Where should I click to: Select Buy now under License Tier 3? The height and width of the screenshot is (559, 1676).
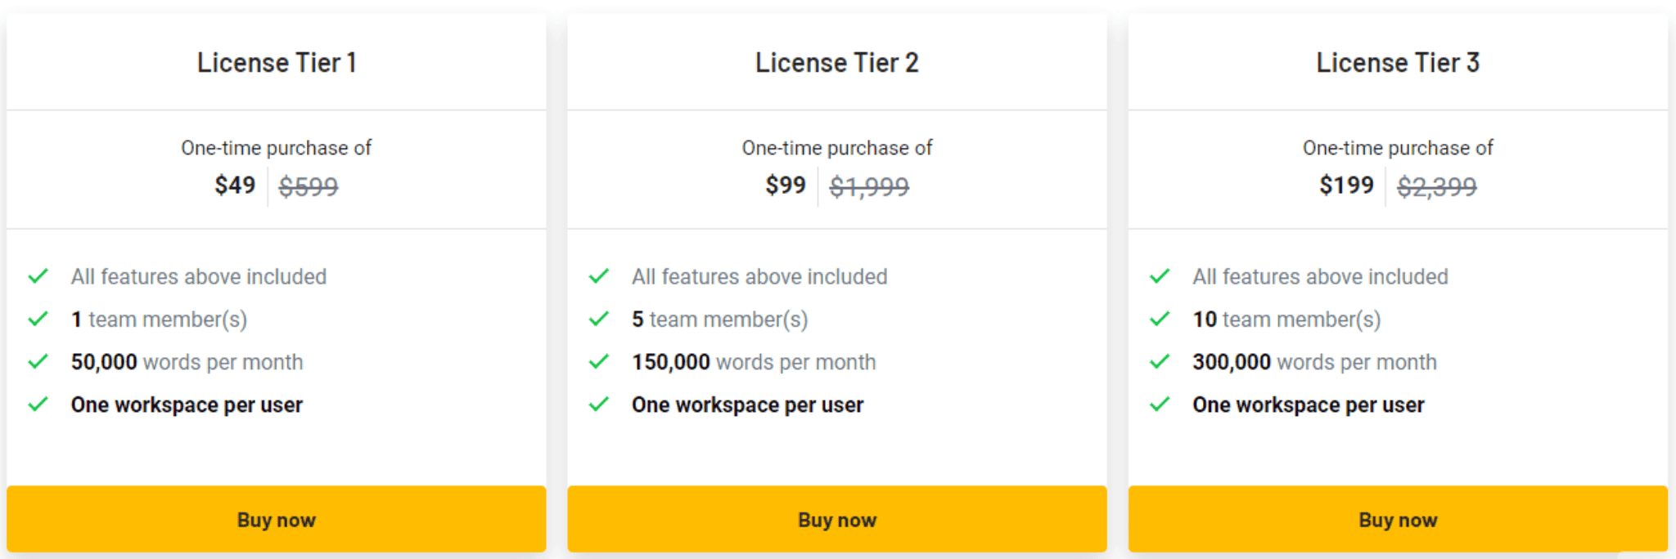[x=1398, y=520]
